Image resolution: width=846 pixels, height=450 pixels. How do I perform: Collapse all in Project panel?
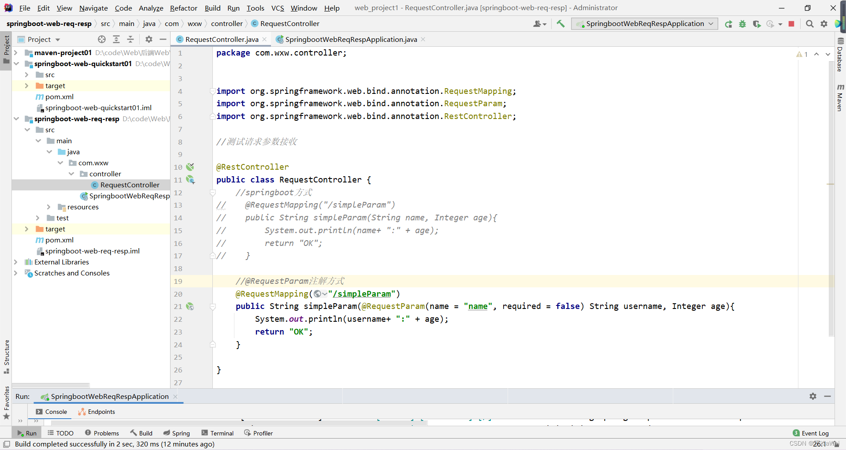click(130, 39)
